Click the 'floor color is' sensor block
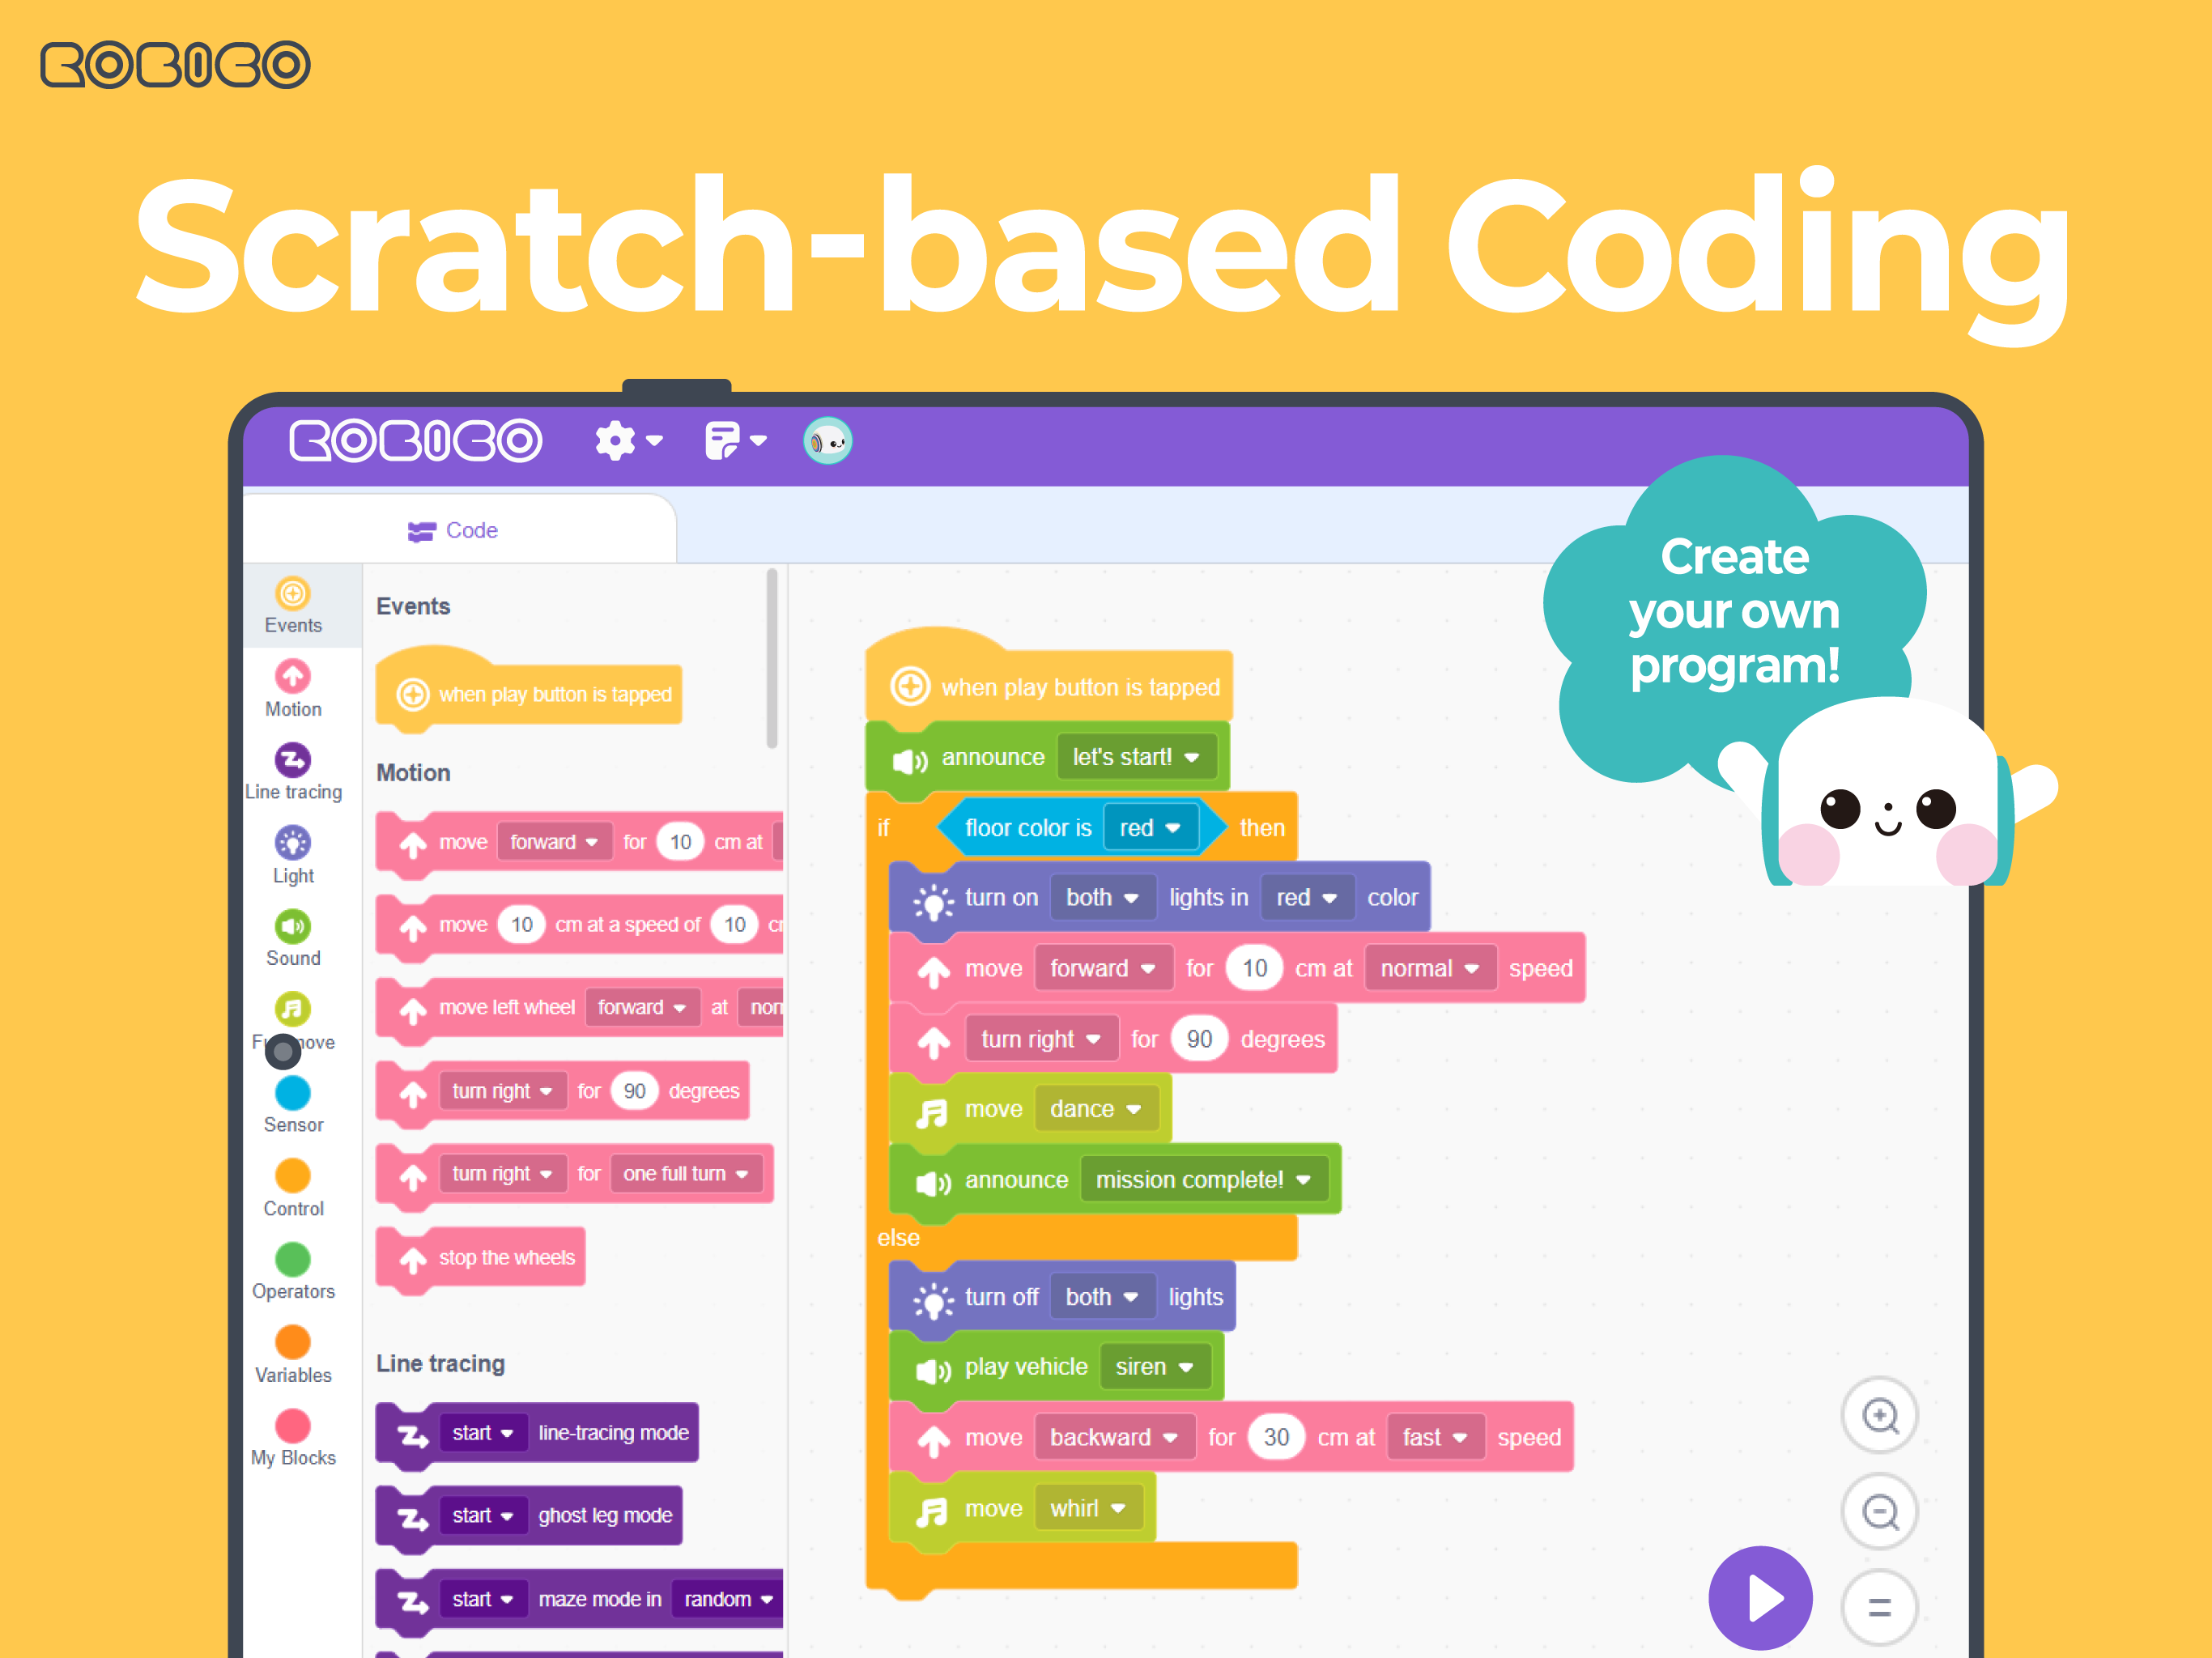This screenshot has height=1658, width=2212. 1081,828
